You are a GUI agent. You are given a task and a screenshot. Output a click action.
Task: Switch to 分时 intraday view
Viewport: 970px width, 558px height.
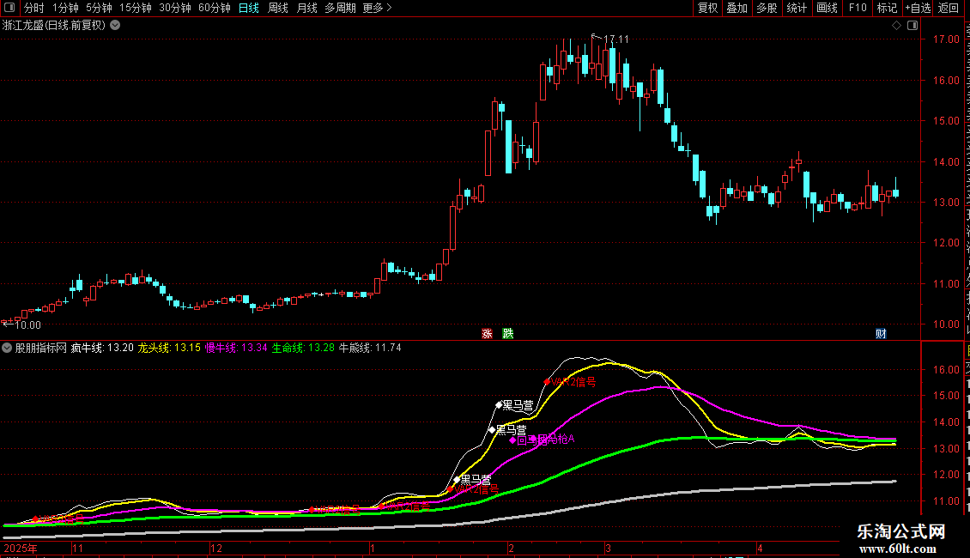coord(34,8)
